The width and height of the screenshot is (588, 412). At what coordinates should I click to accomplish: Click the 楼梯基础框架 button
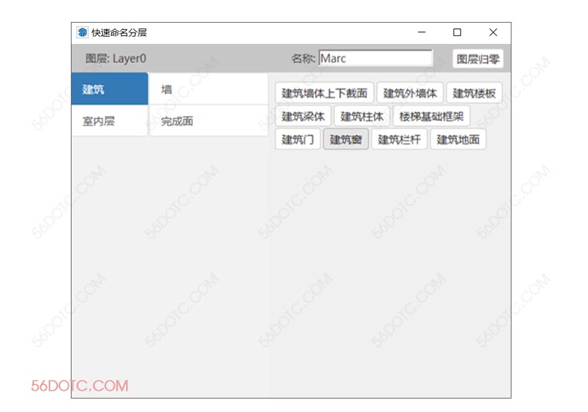(431, 116)
